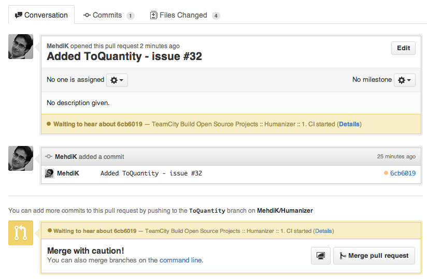Switch to the Conversation tab
Viewport: 427px width, 279px height.
41,15
